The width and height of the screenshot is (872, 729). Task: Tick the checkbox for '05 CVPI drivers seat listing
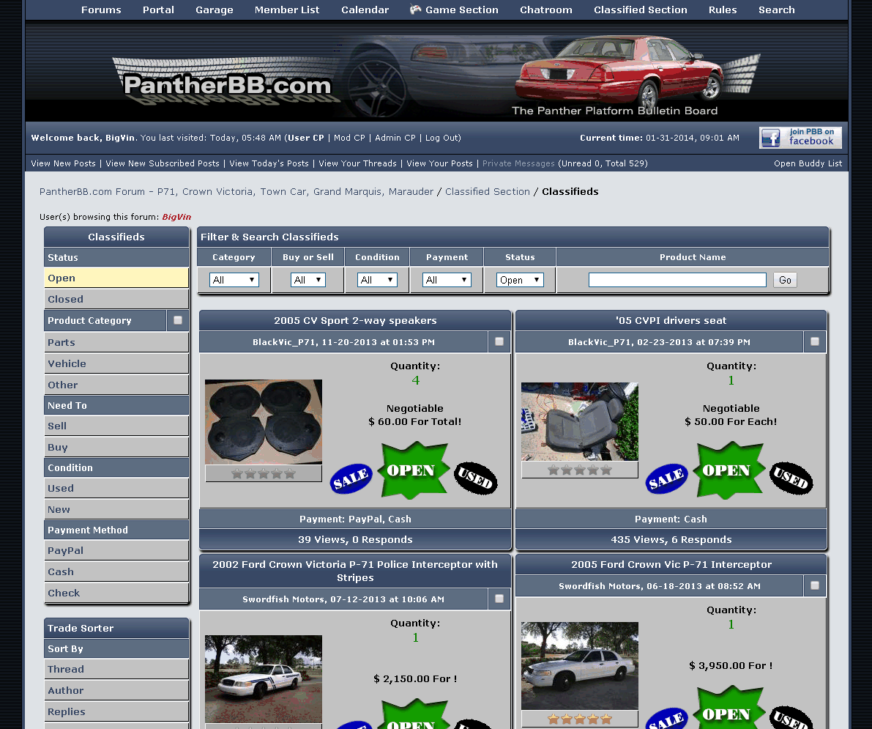815,341
